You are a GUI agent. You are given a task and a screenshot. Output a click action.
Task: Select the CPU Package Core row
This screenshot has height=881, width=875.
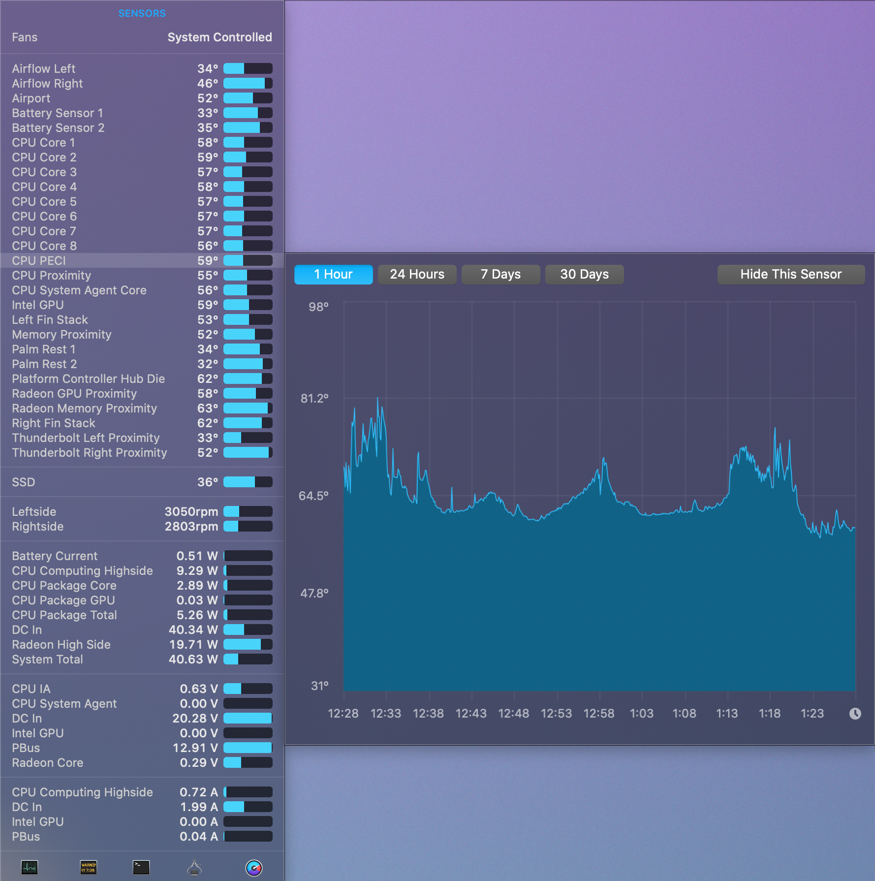coord(142,585)
